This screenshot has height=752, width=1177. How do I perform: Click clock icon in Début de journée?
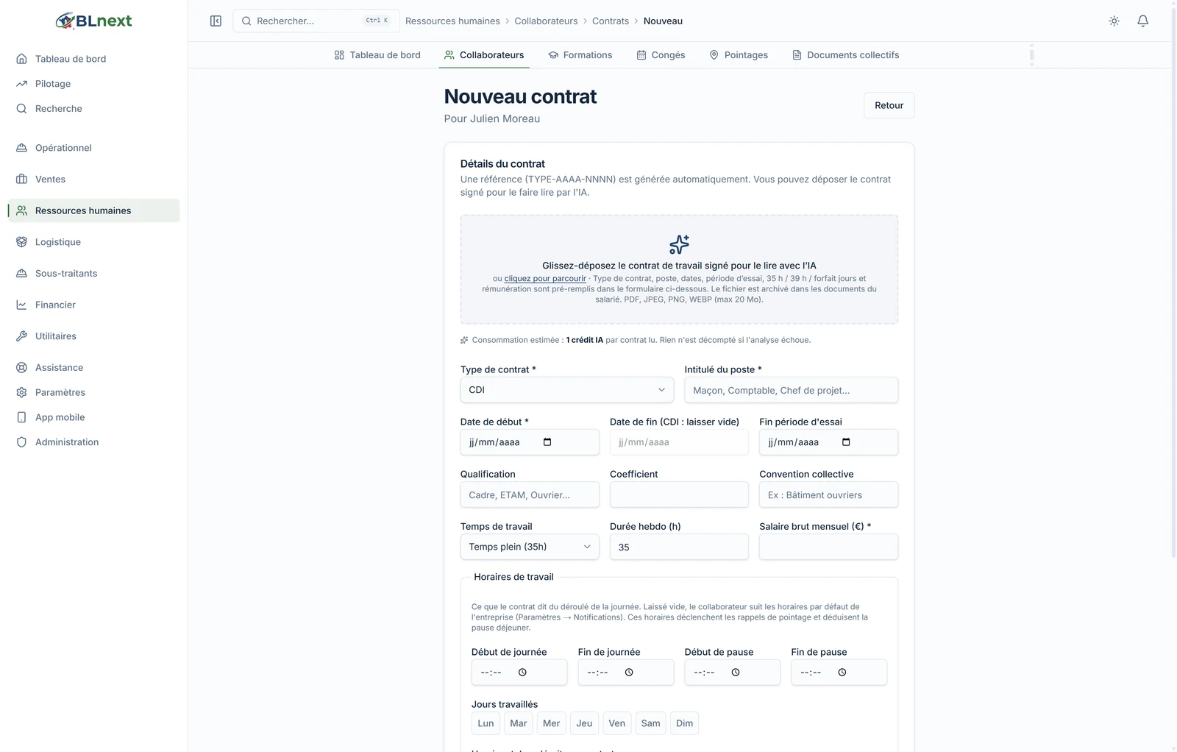(522, 673)
